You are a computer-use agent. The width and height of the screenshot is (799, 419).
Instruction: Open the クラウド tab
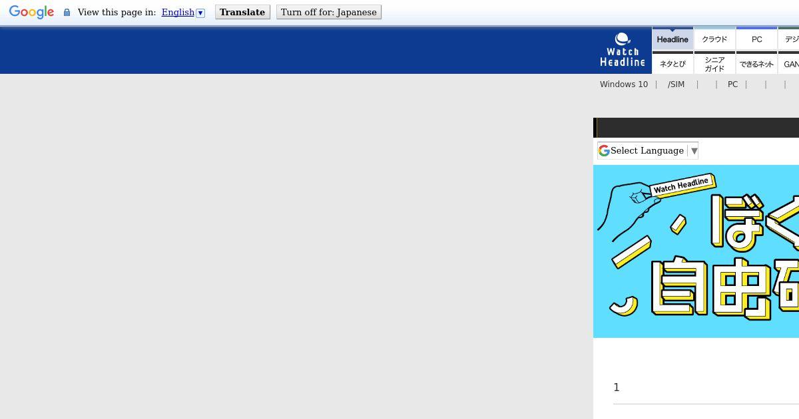coord(714,39)
